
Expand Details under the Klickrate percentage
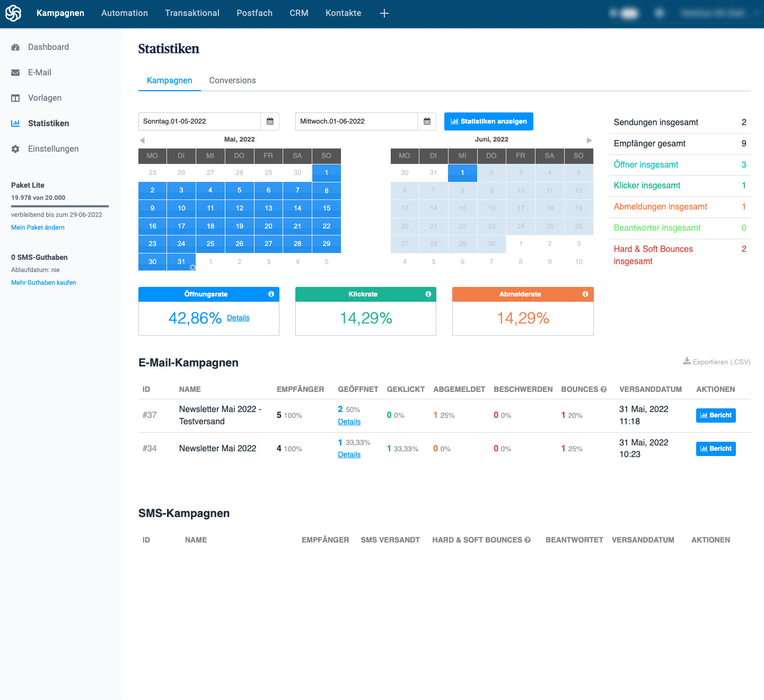238,317
